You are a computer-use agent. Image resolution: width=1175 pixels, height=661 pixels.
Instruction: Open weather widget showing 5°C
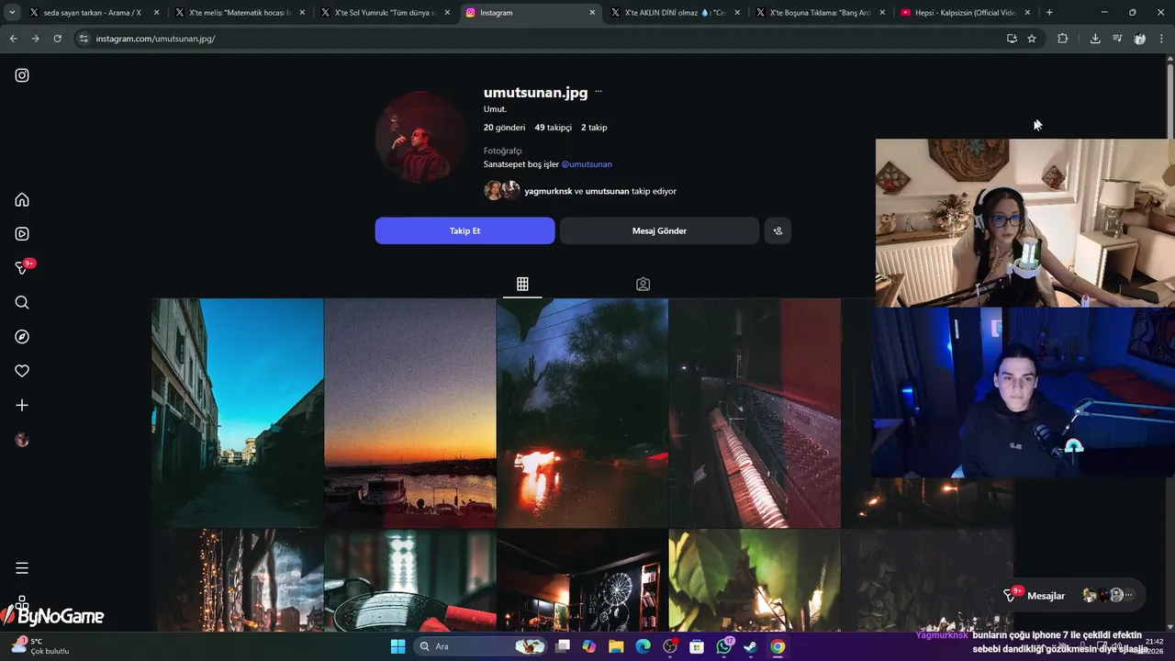coord(40,646)
